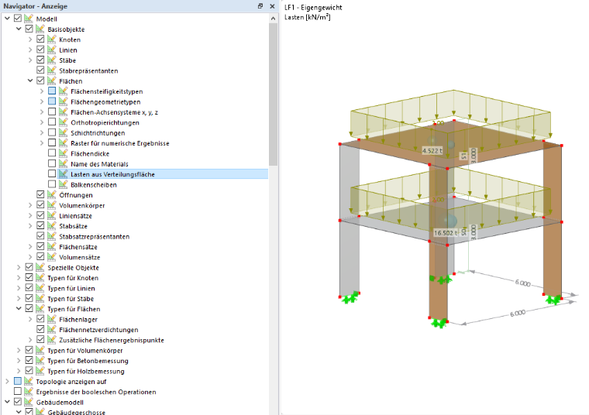This screenshot has width=589, height=415.
Task: Expand Zusätzliche Flächenergebnispunkte node
Action: point(30,340)
